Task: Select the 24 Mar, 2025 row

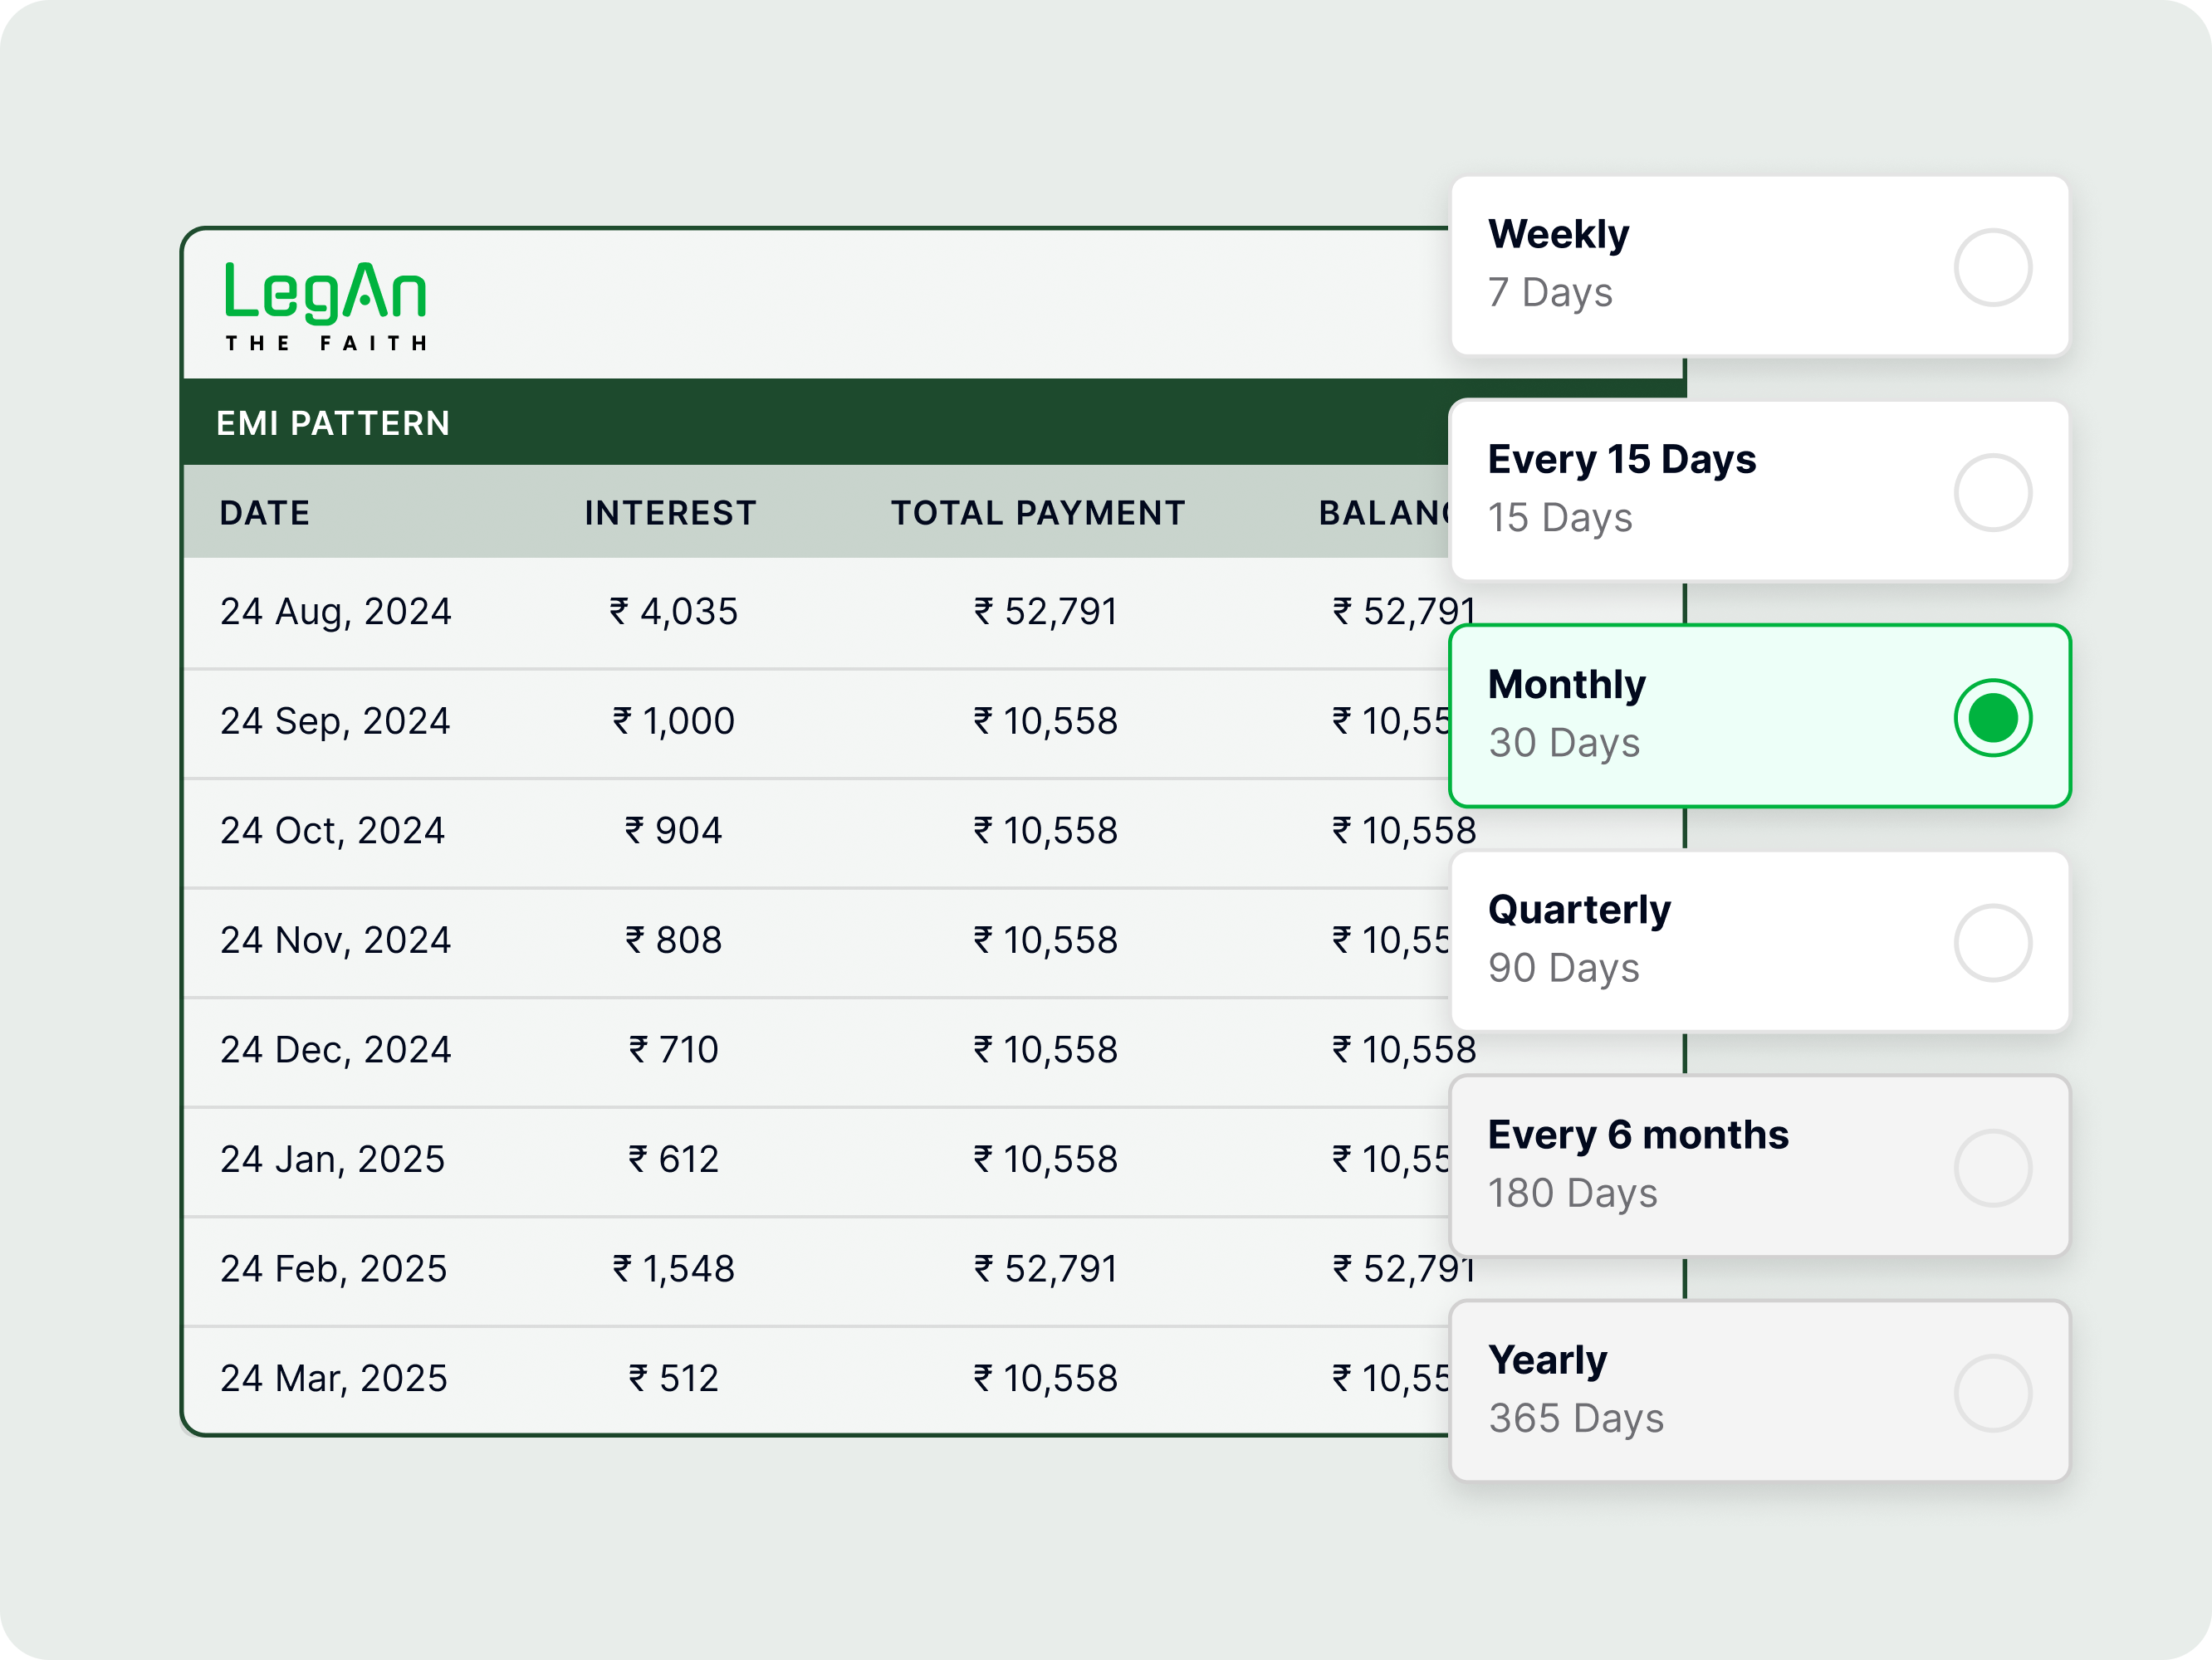Action: point(334,1379)
